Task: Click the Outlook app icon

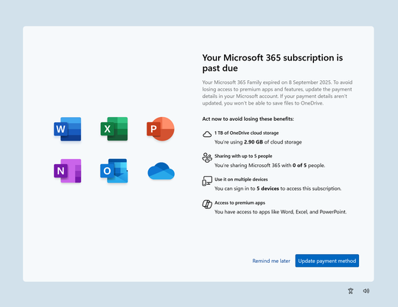Action: coord(114,171)
